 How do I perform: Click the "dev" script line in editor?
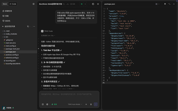pos(123,21)
